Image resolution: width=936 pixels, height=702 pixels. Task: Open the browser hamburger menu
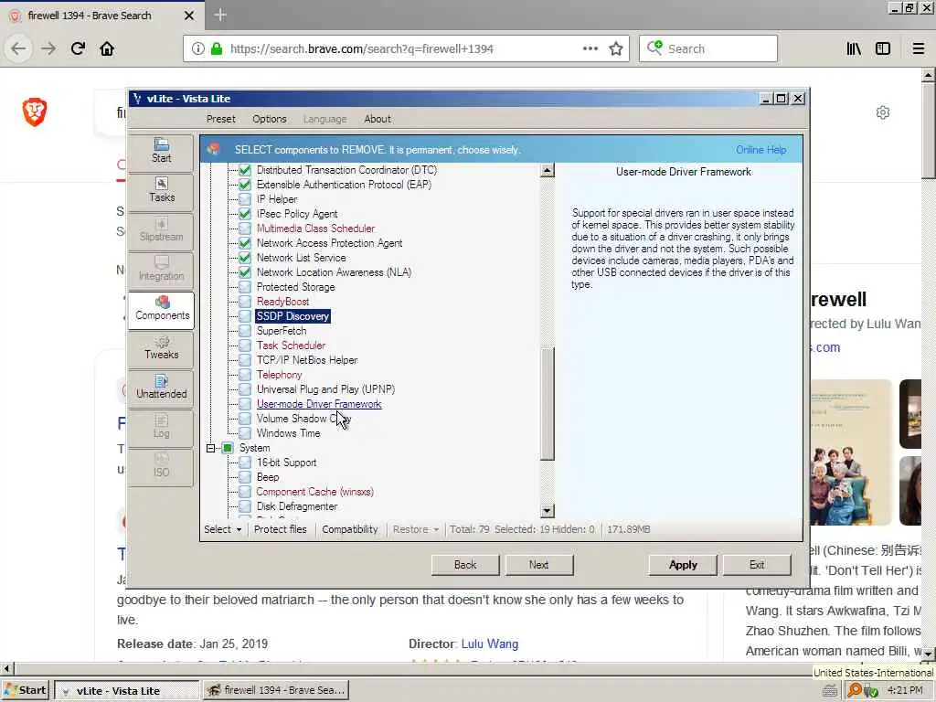919,49
